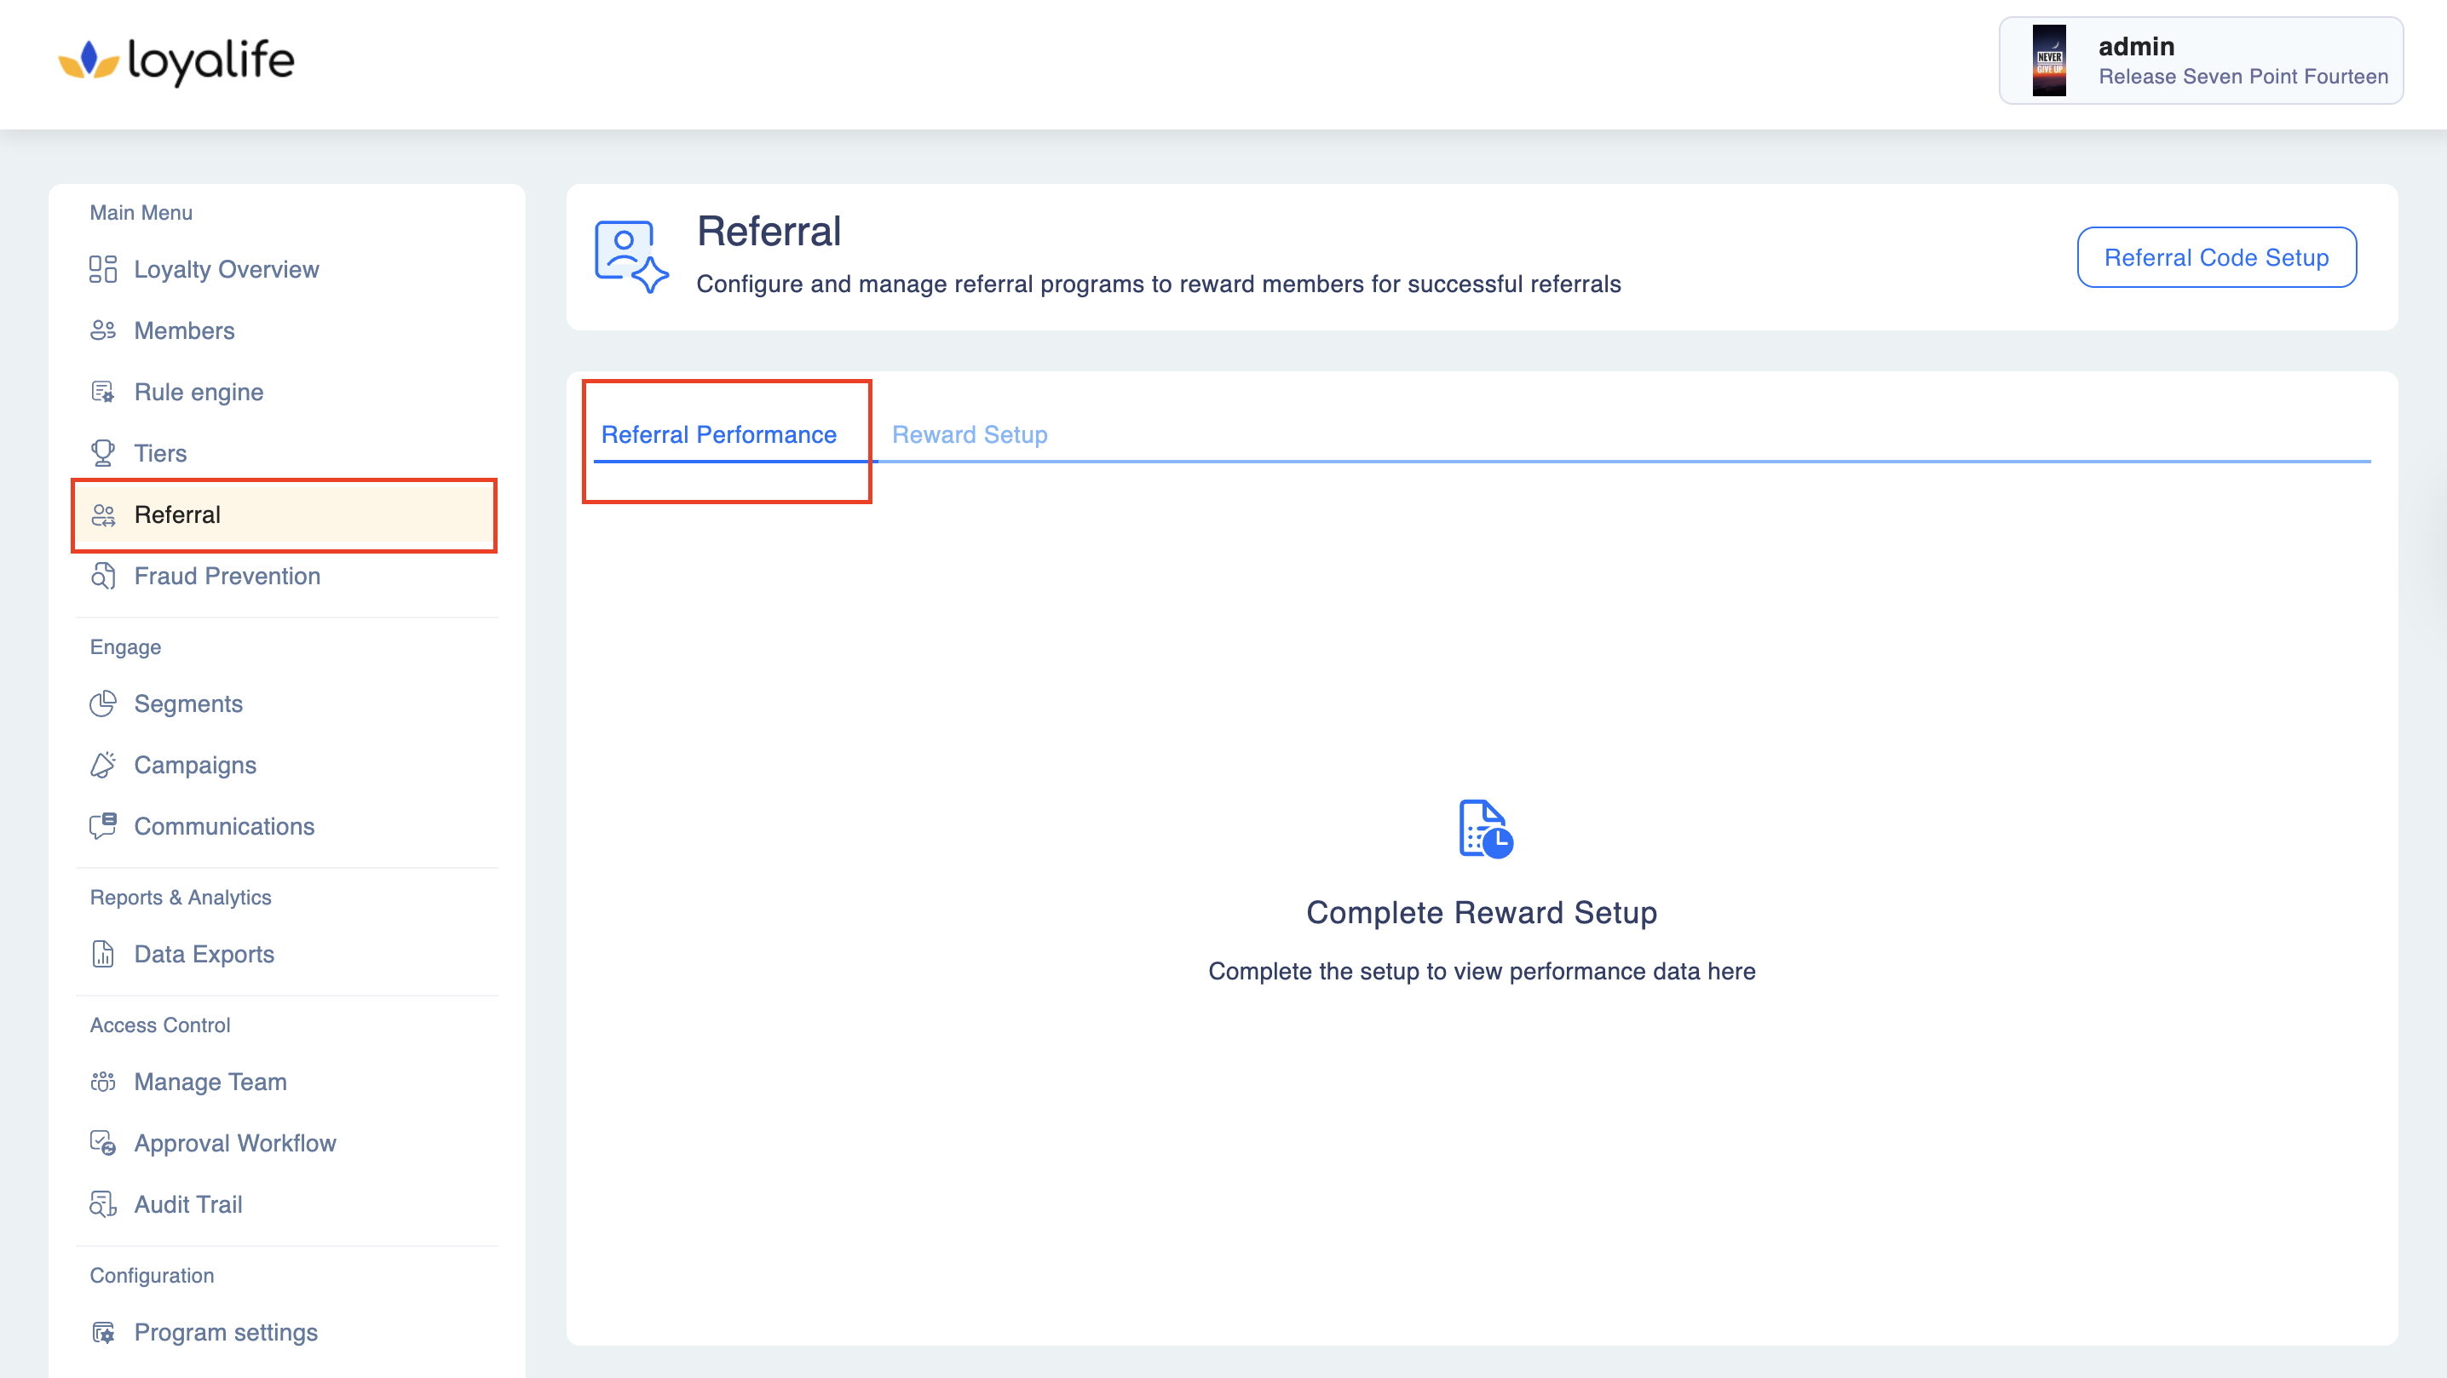
Task: Click the Loyalty Overview dashboard icon
Action: coord(102,269)
